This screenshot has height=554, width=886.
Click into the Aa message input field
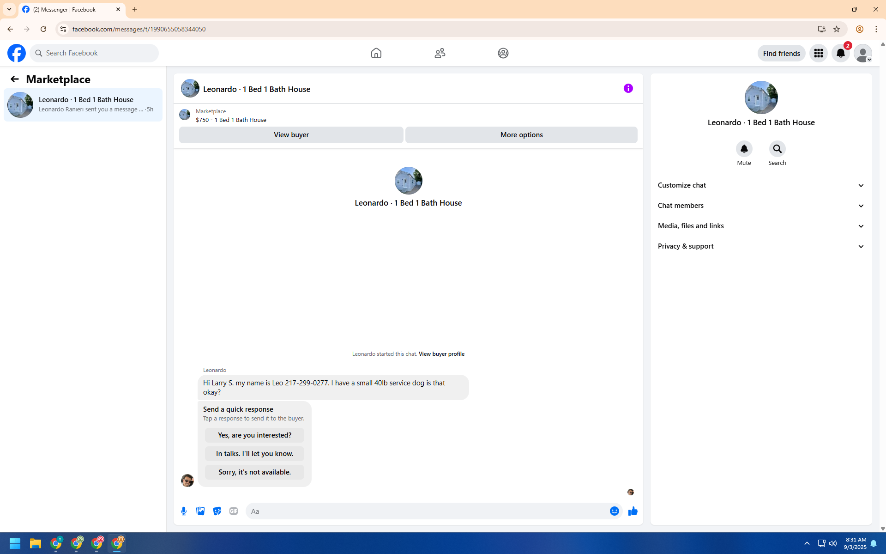tap(427, 511)
